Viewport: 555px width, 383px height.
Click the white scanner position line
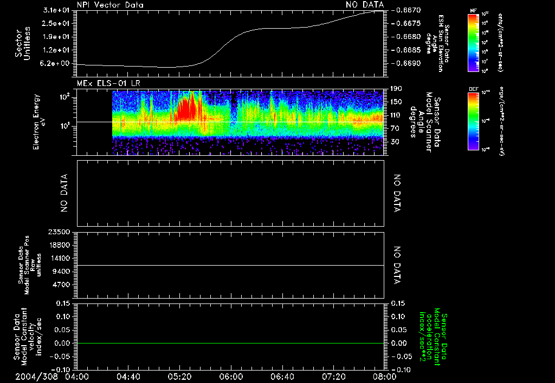230,265
